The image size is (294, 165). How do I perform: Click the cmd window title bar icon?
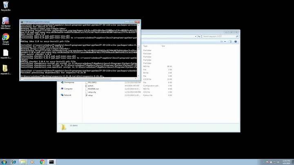(22, 22)
